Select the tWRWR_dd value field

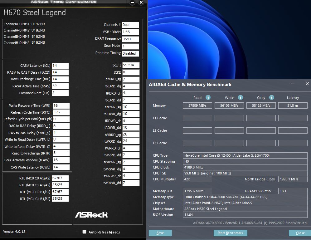(131, 183)
